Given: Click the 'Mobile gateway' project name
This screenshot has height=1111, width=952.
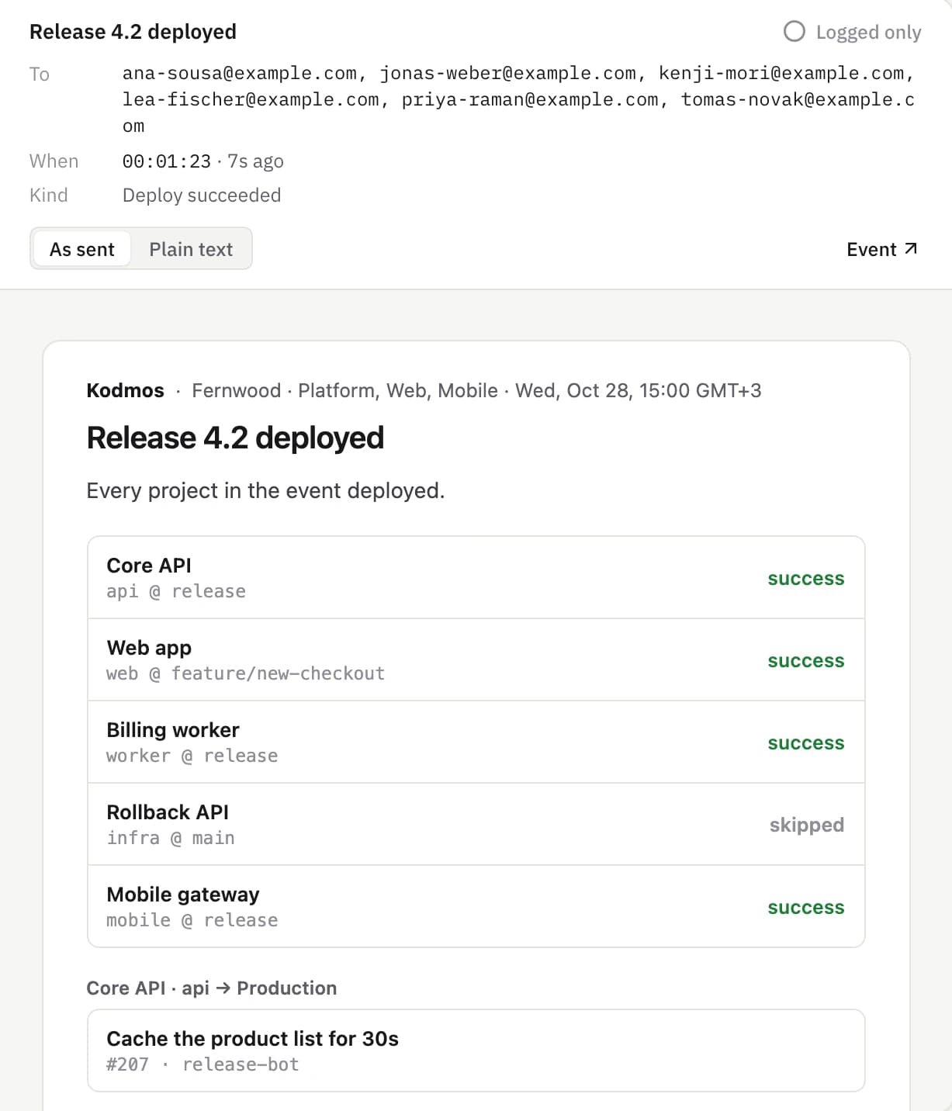Looking at the screenshot, I should click(183, 895).
